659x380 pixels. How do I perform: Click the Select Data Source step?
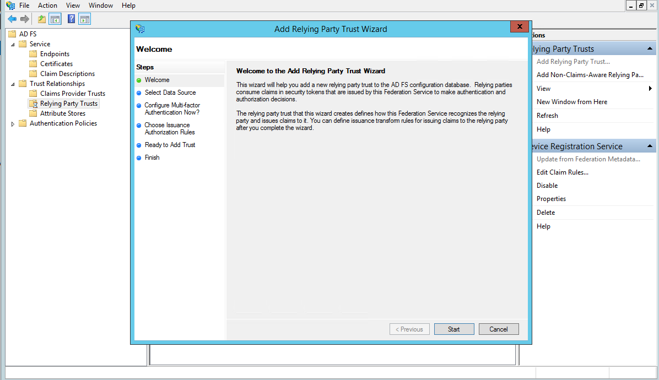pyautogui.click(x=170, y=93)
